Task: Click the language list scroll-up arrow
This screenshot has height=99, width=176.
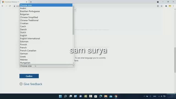Action: [x=73, y=5]
